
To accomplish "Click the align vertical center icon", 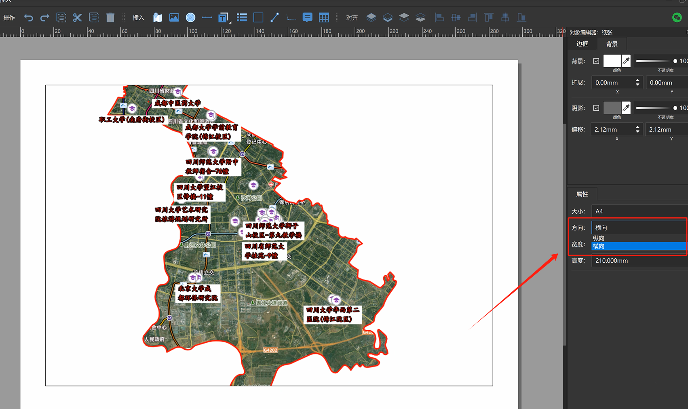I will pos(505,17).
